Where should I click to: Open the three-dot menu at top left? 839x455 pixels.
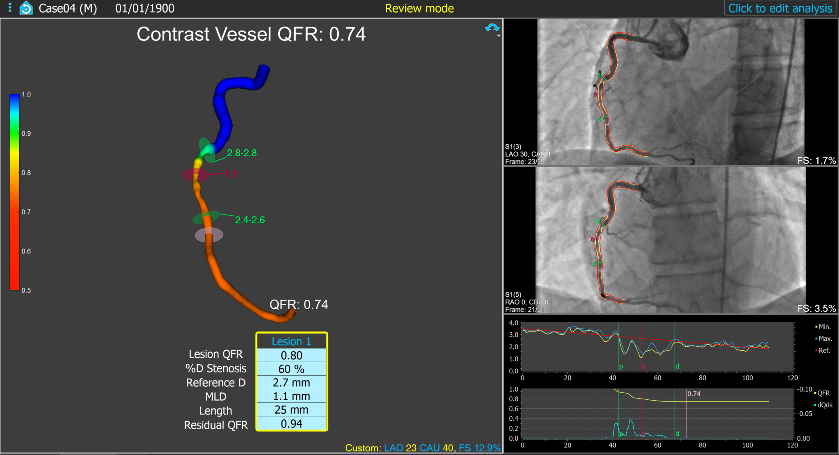pos(10,8)
